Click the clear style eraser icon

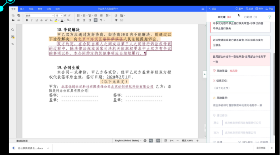tap(116, 15)
